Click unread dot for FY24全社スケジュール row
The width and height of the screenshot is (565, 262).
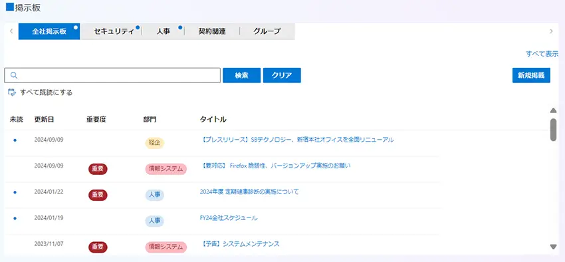[x=15, y=218]
